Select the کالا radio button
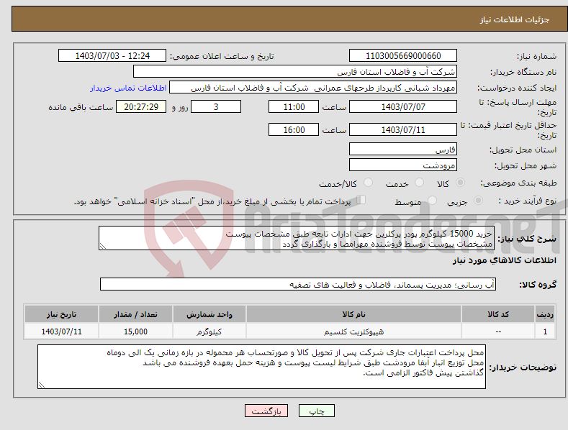This screenshot has height=430, width=568. coord(460,183)
